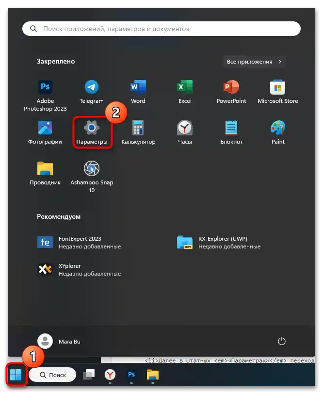Screen dimensions: 323x394
Task: Launch Telegram from pinned apps
Action: [92, 92]
